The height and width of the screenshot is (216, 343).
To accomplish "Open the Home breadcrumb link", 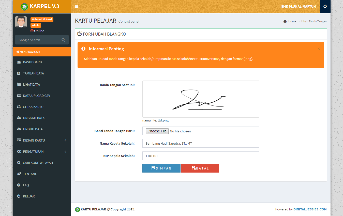I will tap(292, 21).
